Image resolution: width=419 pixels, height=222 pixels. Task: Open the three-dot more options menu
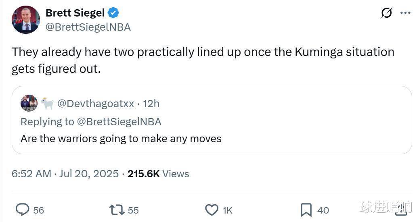pos(405,12)
